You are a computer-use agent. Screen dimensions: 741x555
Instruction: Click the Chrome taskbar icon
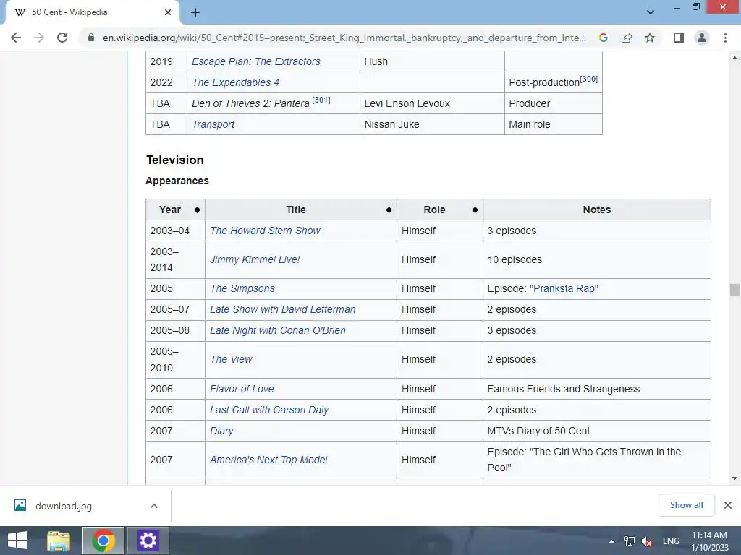point(103,541)
